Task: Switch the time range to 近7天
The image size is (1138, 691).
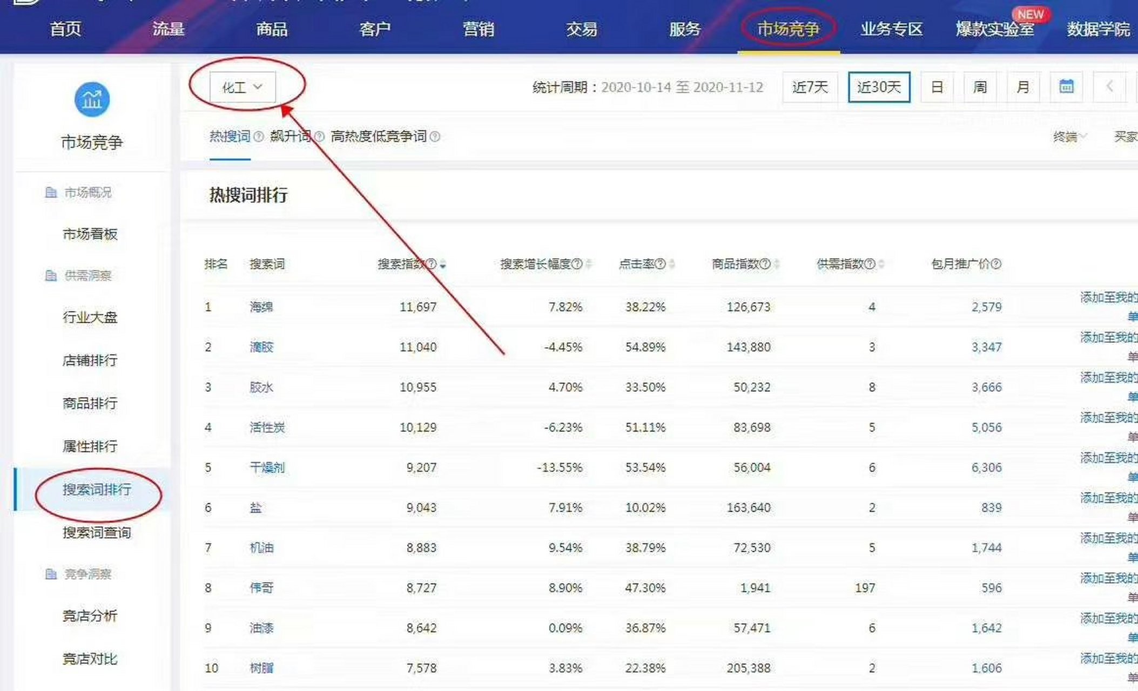Action: coord(810,87)
